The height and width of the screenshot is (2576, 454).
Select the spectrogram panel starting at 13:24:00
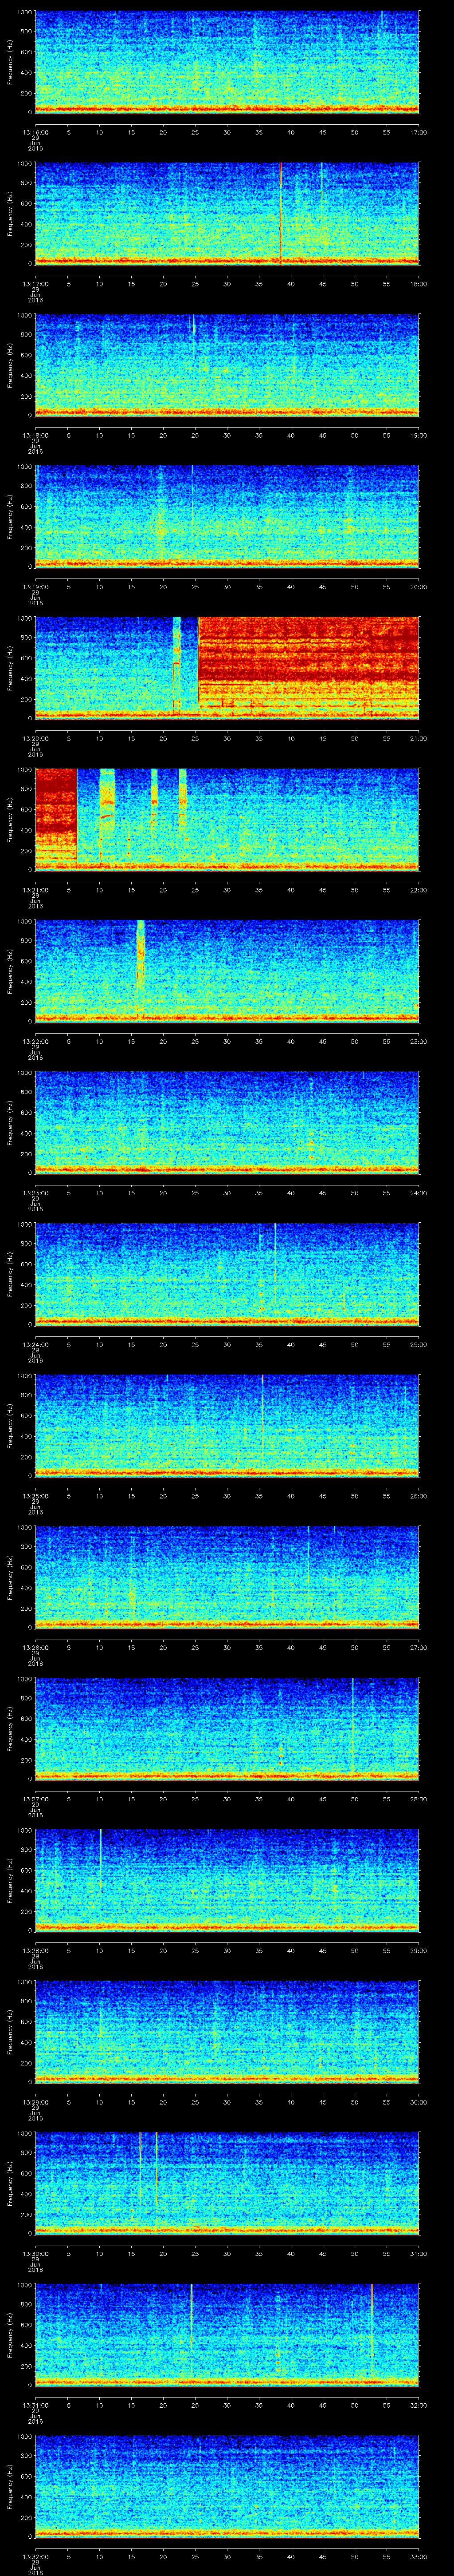coord(227,1273)
